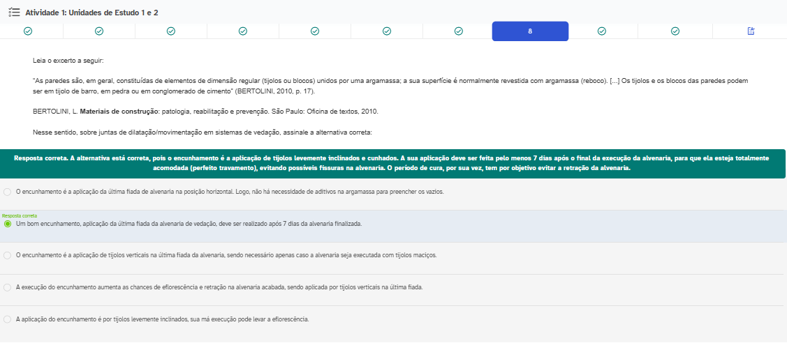Click answer text 'Um bom encunhamento' option
The height and width of the screenshot is (343, 787).
click(189, 224)
